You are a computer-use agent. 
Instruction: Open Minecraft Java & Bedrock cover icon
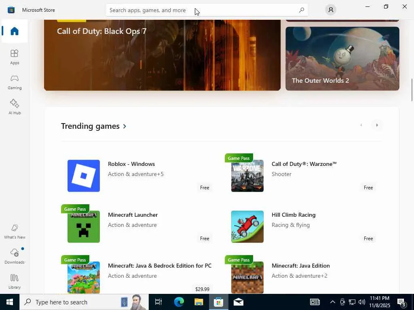click(x=84, y=277)
